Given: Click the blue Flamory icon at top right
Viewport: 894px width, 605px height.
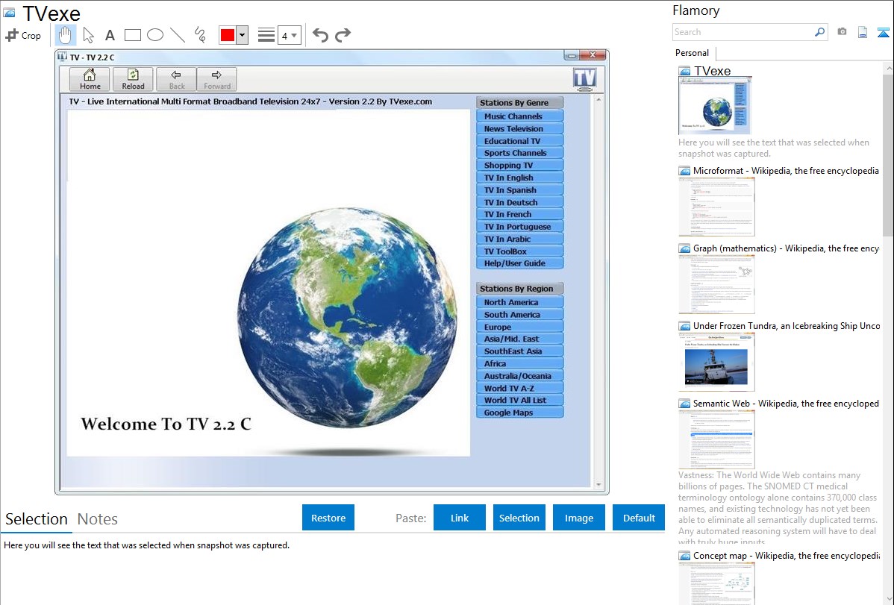Looking at the screenshot, I should pyautogui.click(x=883, y=32).
